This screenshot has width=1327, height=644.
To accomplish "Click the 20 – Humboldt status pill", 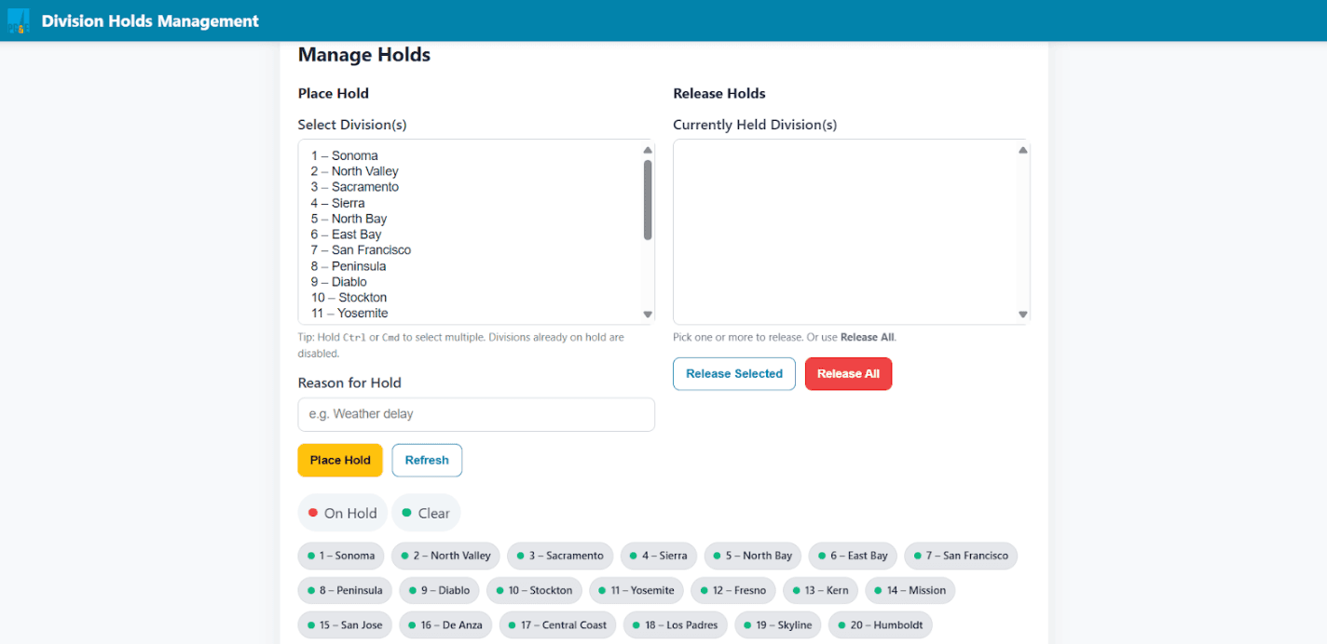I will pyautogui.click(x=880, y=624).
